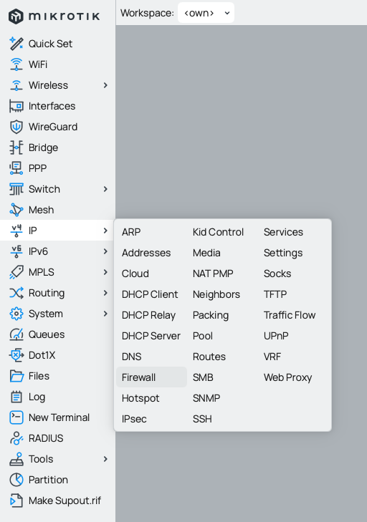Image resolution: width=367 pixels, height=522 pixels.
Task: Click the WiFi antenna icon
Action: coord(16,64)
